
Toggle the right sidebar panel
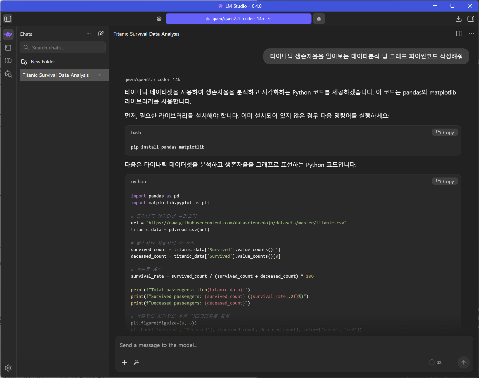point(471,19)
